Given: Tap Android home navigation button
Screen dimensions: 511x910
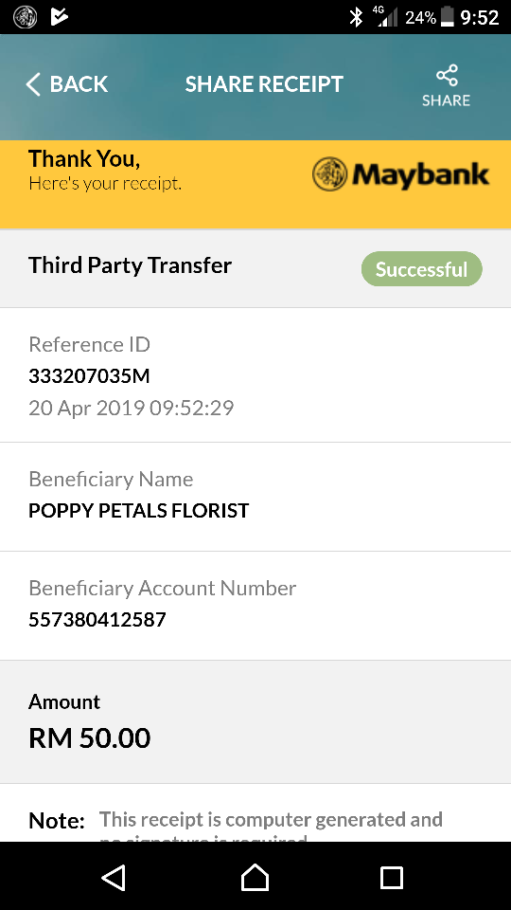Looking at the screenshot, I should 255,877.
